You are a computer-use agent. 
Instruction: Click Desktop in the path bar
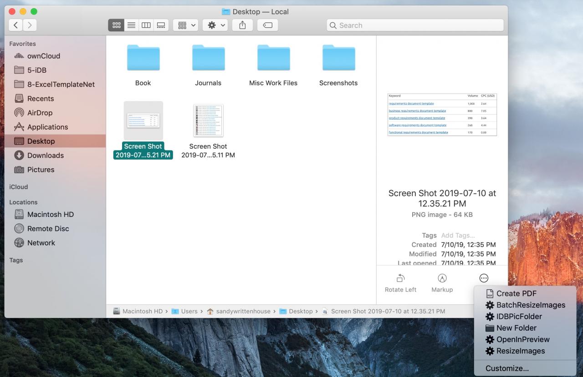[296, 311]
